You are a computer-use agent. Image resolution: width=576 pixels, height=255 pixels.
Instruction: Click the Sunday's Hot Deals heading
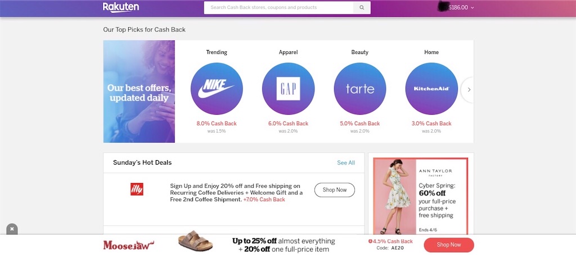[142, 162]
